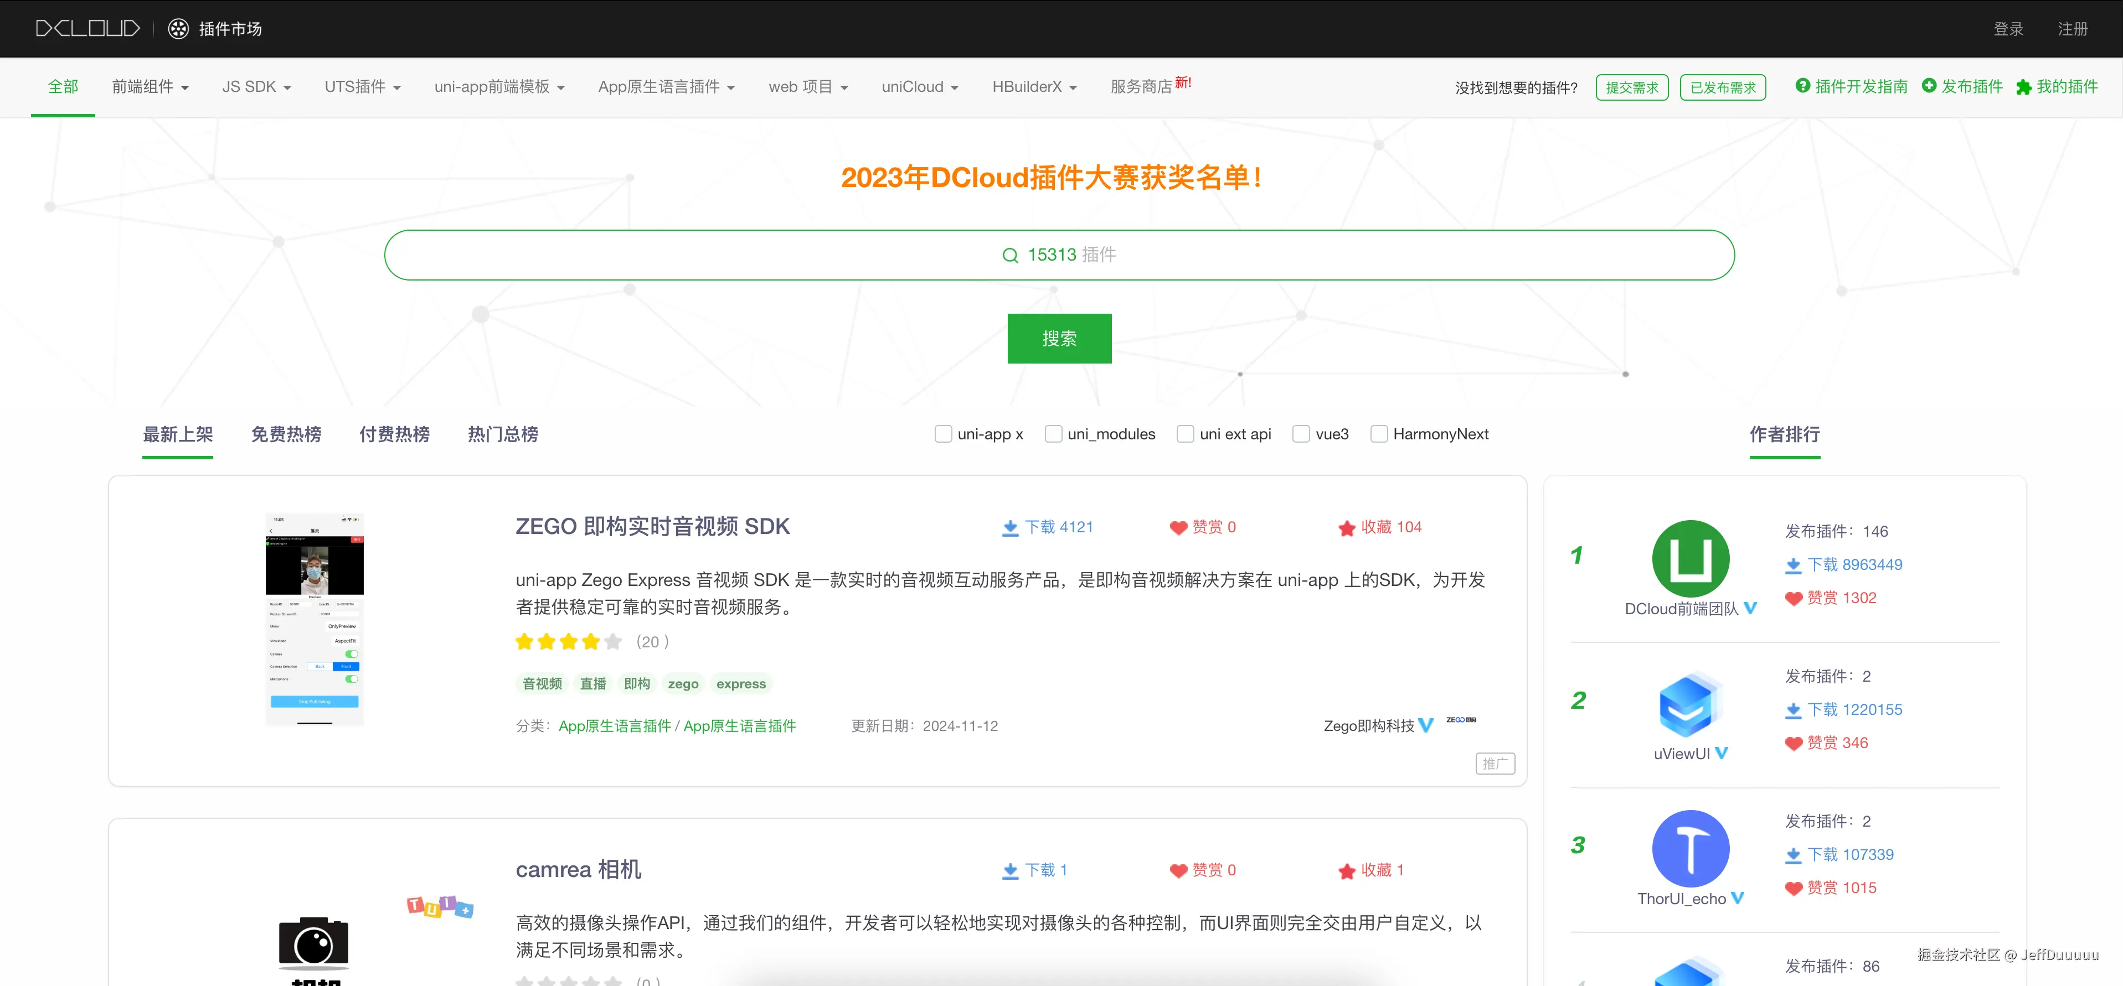
Task: Click the puzzle icon for 我的插件
Action: (x=2023, y=87)
